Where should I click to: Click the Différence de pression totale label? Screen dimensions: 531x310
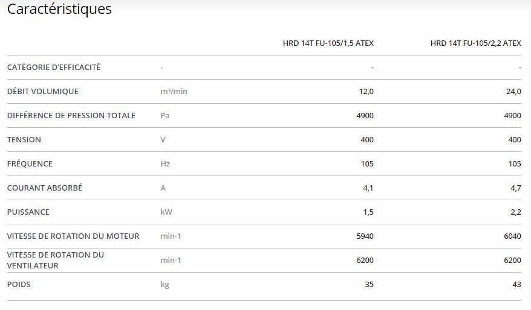pos(71,116)
